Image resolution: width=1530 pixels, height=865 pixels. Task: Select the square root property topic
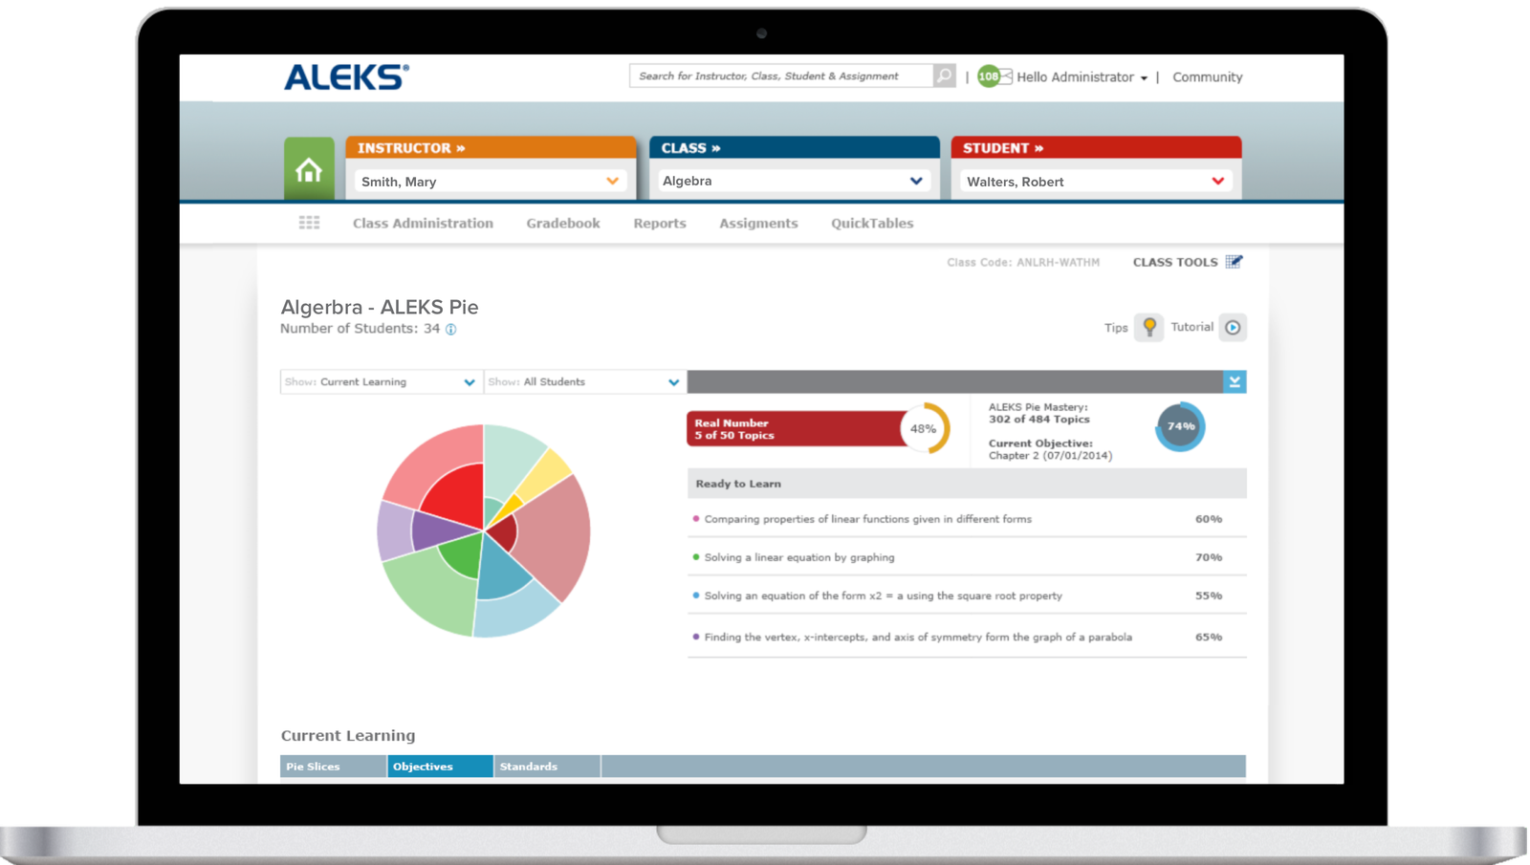click(884, 595)
